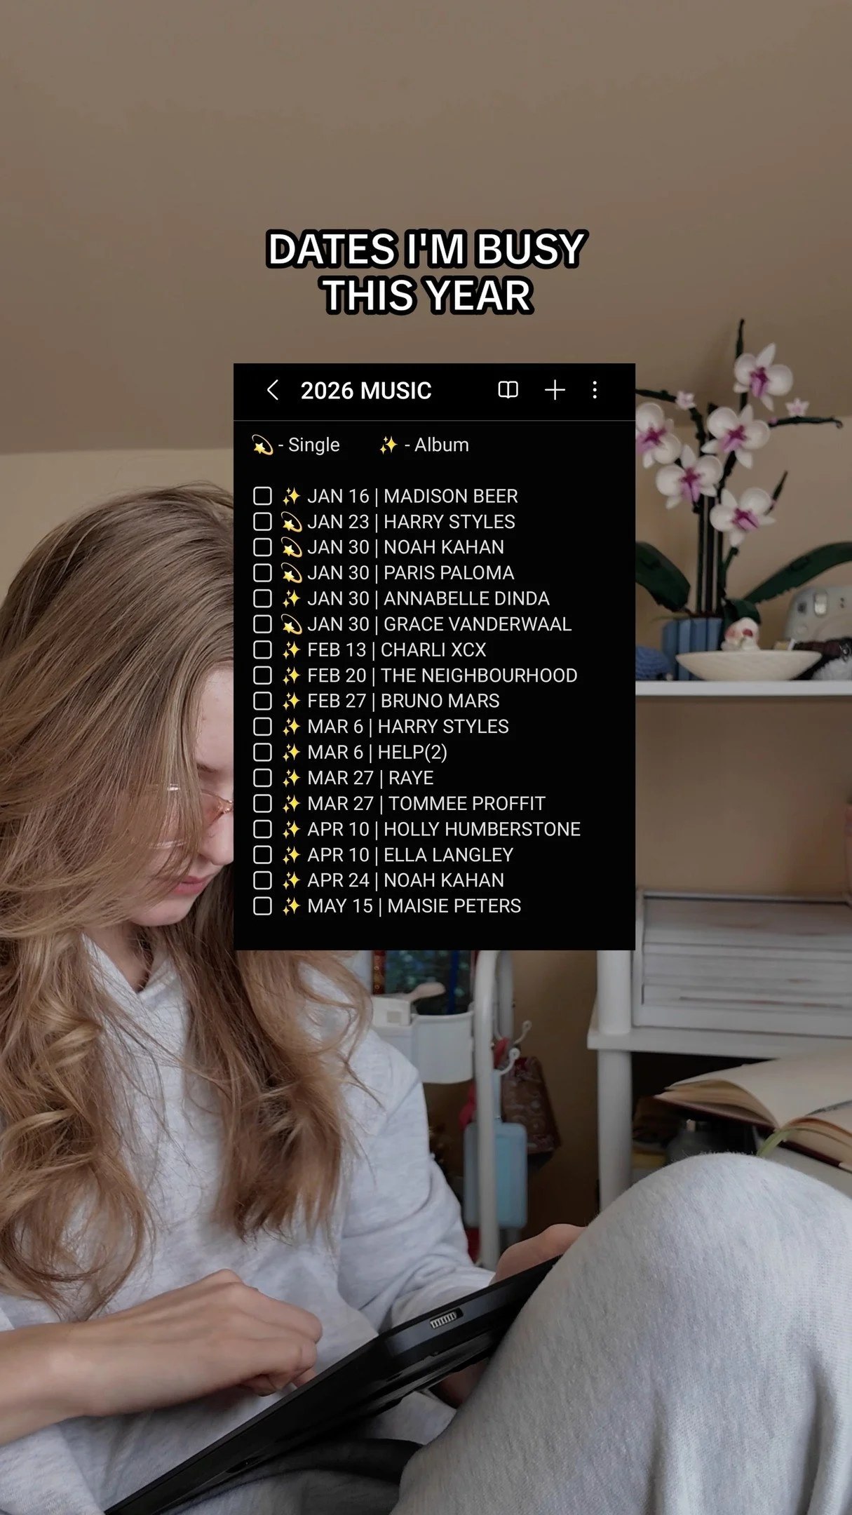Tap the text MAR 27 | RAYE
Viewport: 852px width, 1515px height.
pyautogui.click(x=370, y=778)
